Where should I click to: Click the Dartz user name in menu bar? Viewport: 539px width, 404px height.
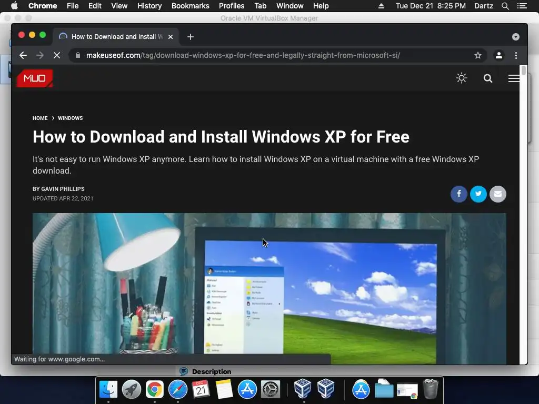coord(483,6)
